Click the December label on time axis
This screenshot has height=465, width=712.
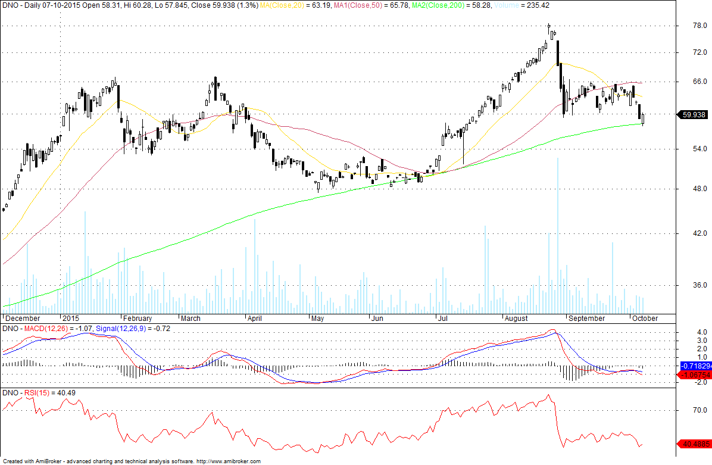(23, 319)
